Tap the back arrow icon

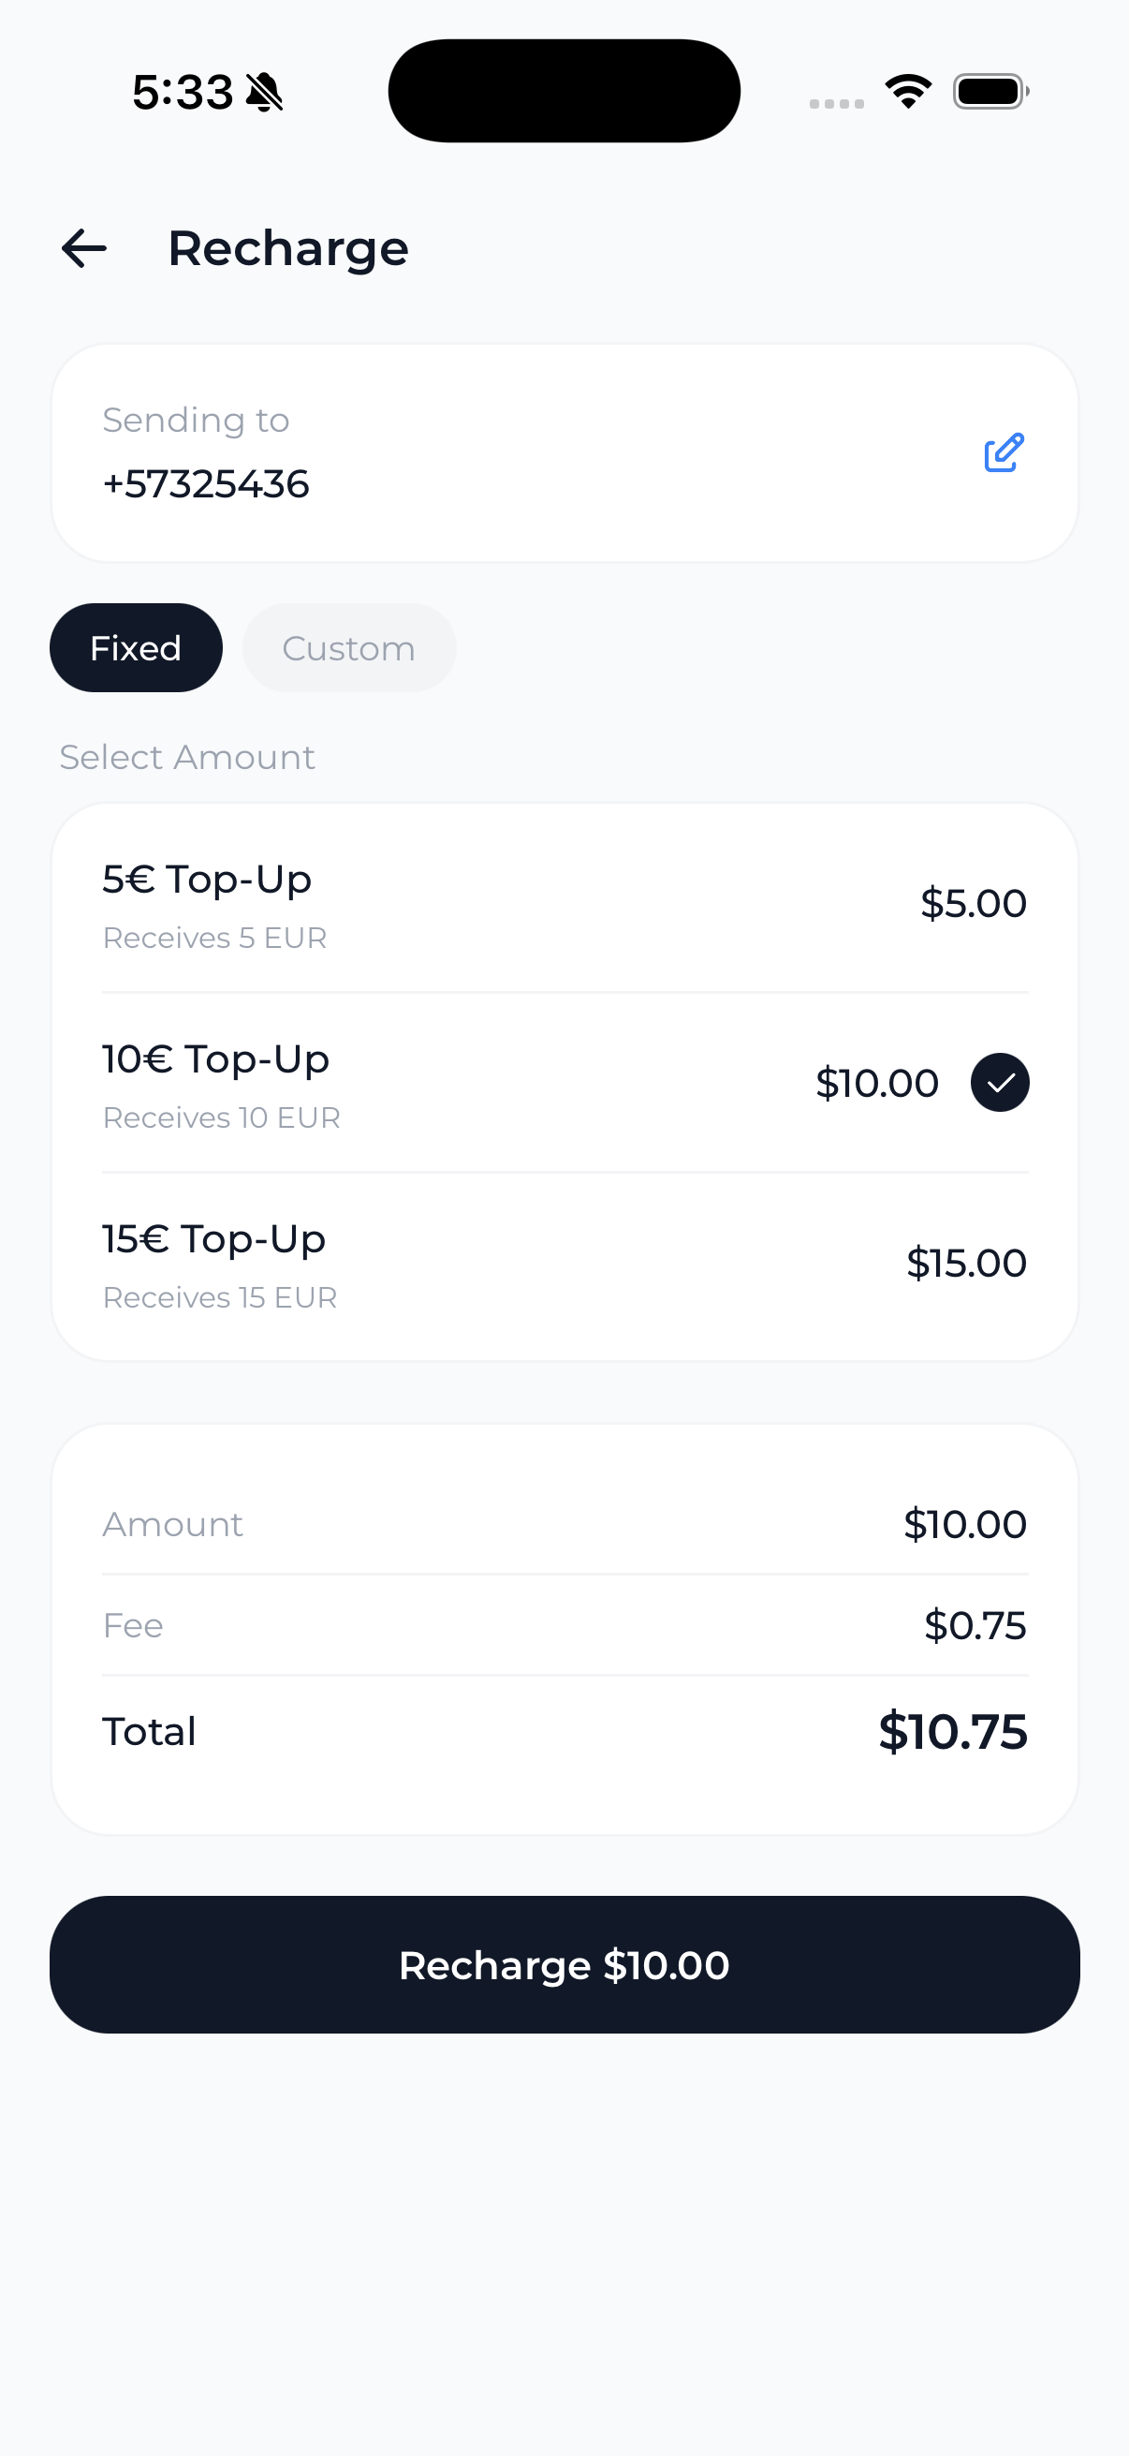84,249
